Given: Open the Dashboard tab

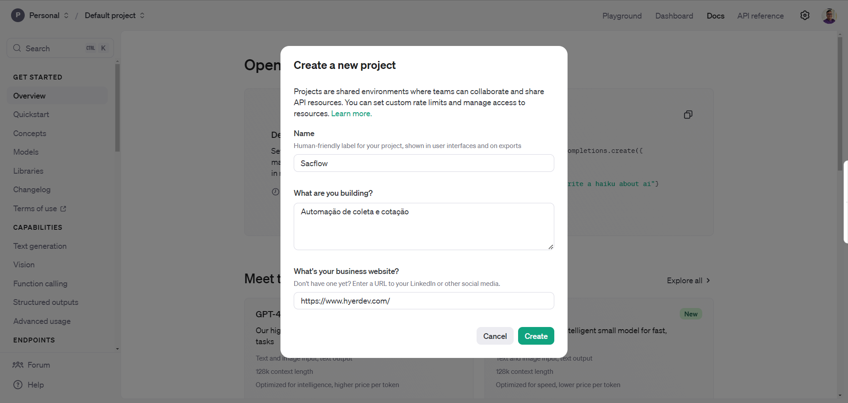Looking at the screenshot, I should point(674,16).
